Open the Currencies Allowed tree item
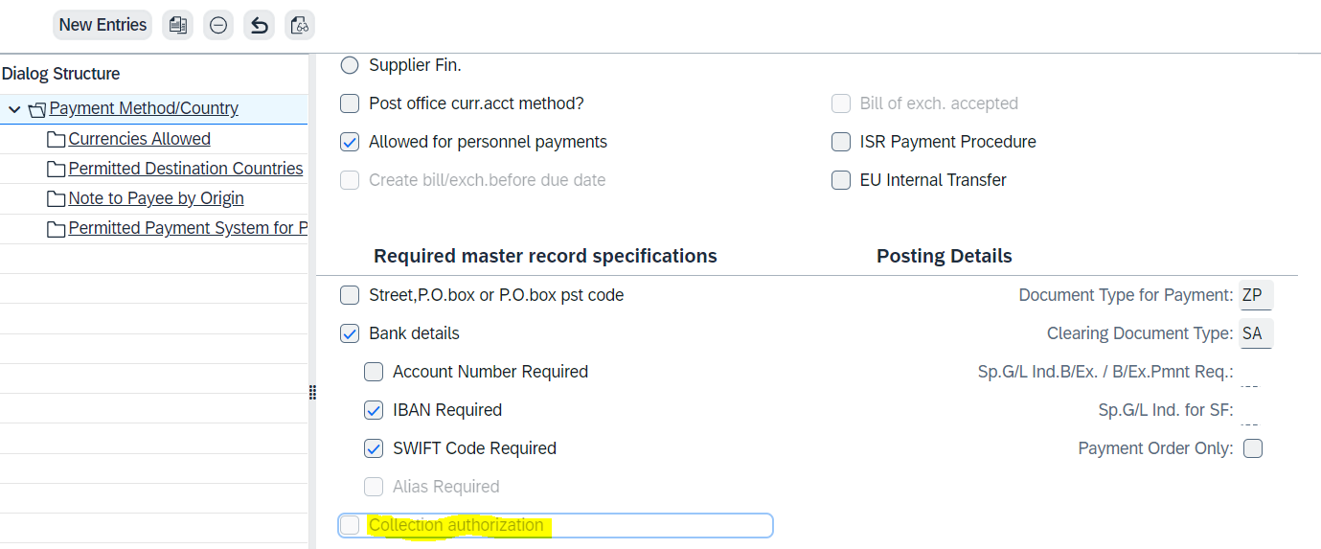Screen dimensions: 1321x549 [x=140, y=139]
